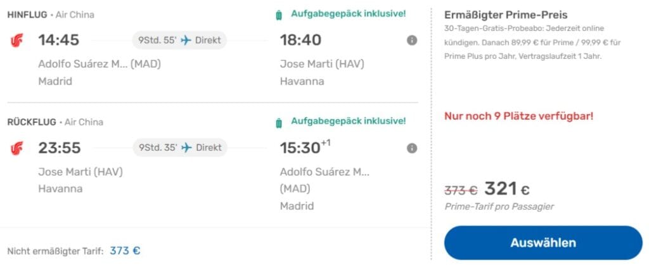Click the airplane icon in the 9Std. 35' badge

click(x=186, y=148)
